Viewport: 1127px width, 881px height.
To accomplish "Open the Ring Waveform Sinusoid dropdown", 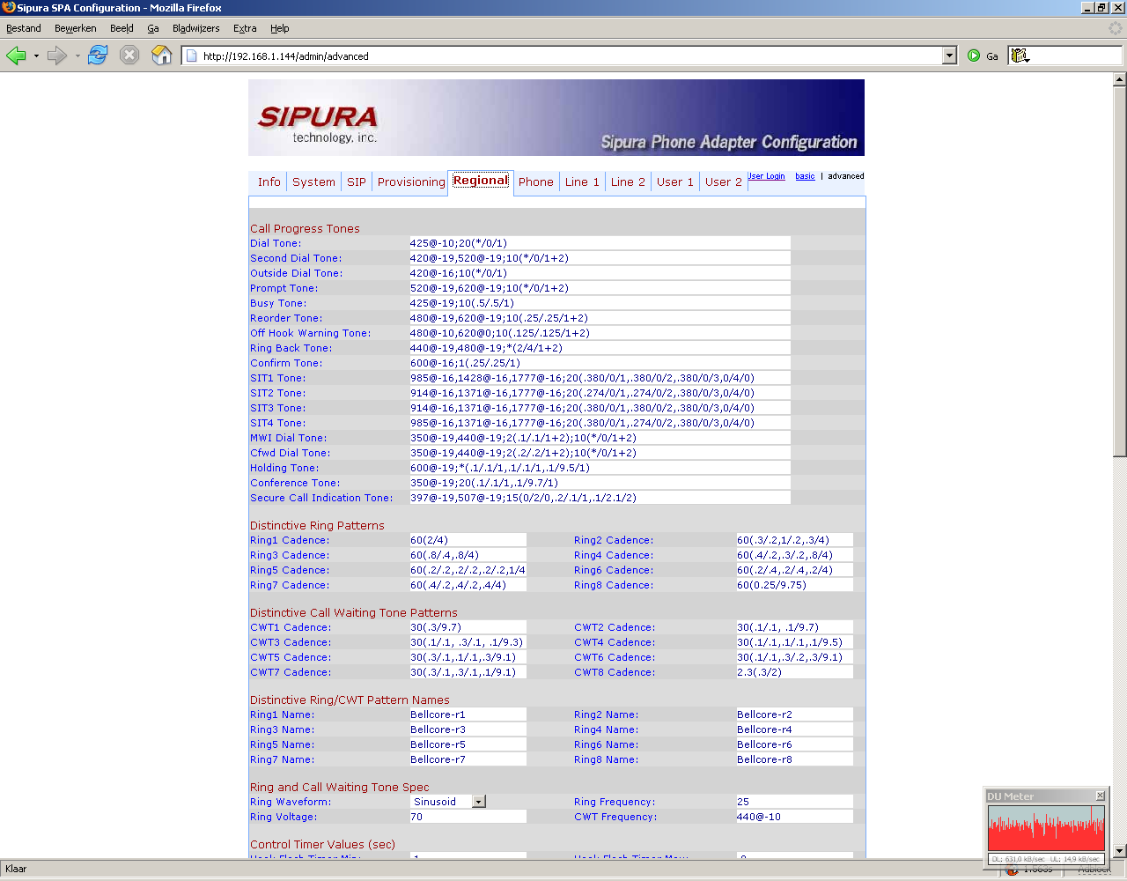I will (479, 802).
